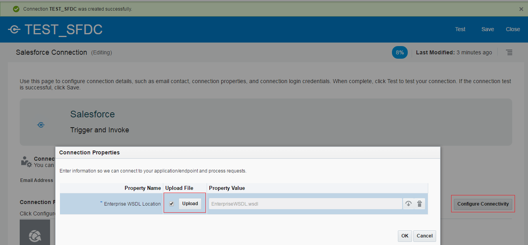Click the Upload File column header
The image size is (528, 245).
[179, 188]
